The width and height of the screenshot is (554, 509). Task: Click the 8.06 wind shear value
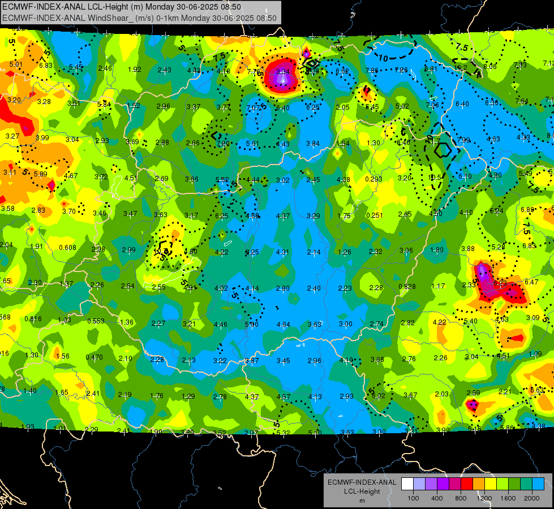[490, 66]
